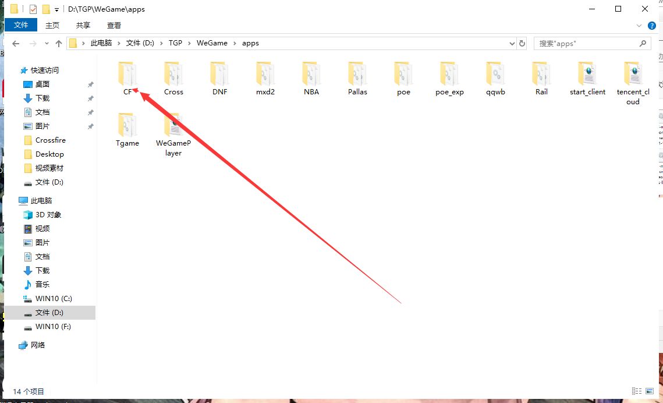Viewport: 663px width, 403px height.
Task: Select the poe_exp folder
Action: (449, 78)
